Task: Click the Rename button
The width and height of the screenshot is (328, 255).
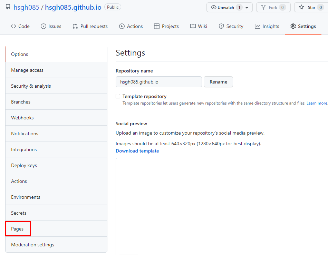Action: click(218, 82)
